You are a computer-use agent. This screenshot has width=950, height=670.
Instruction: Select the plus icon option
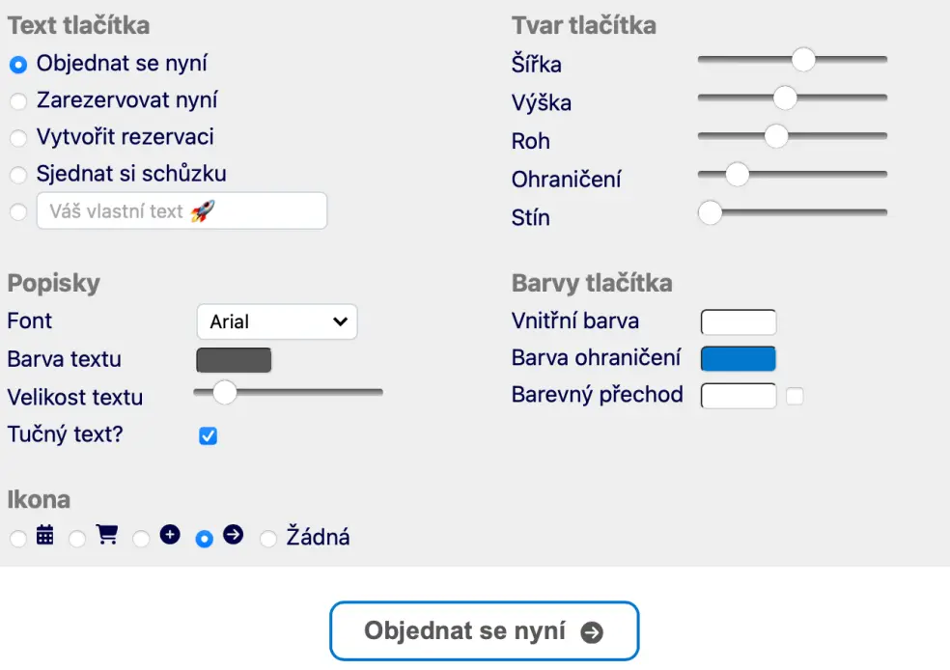coord(141,539)
